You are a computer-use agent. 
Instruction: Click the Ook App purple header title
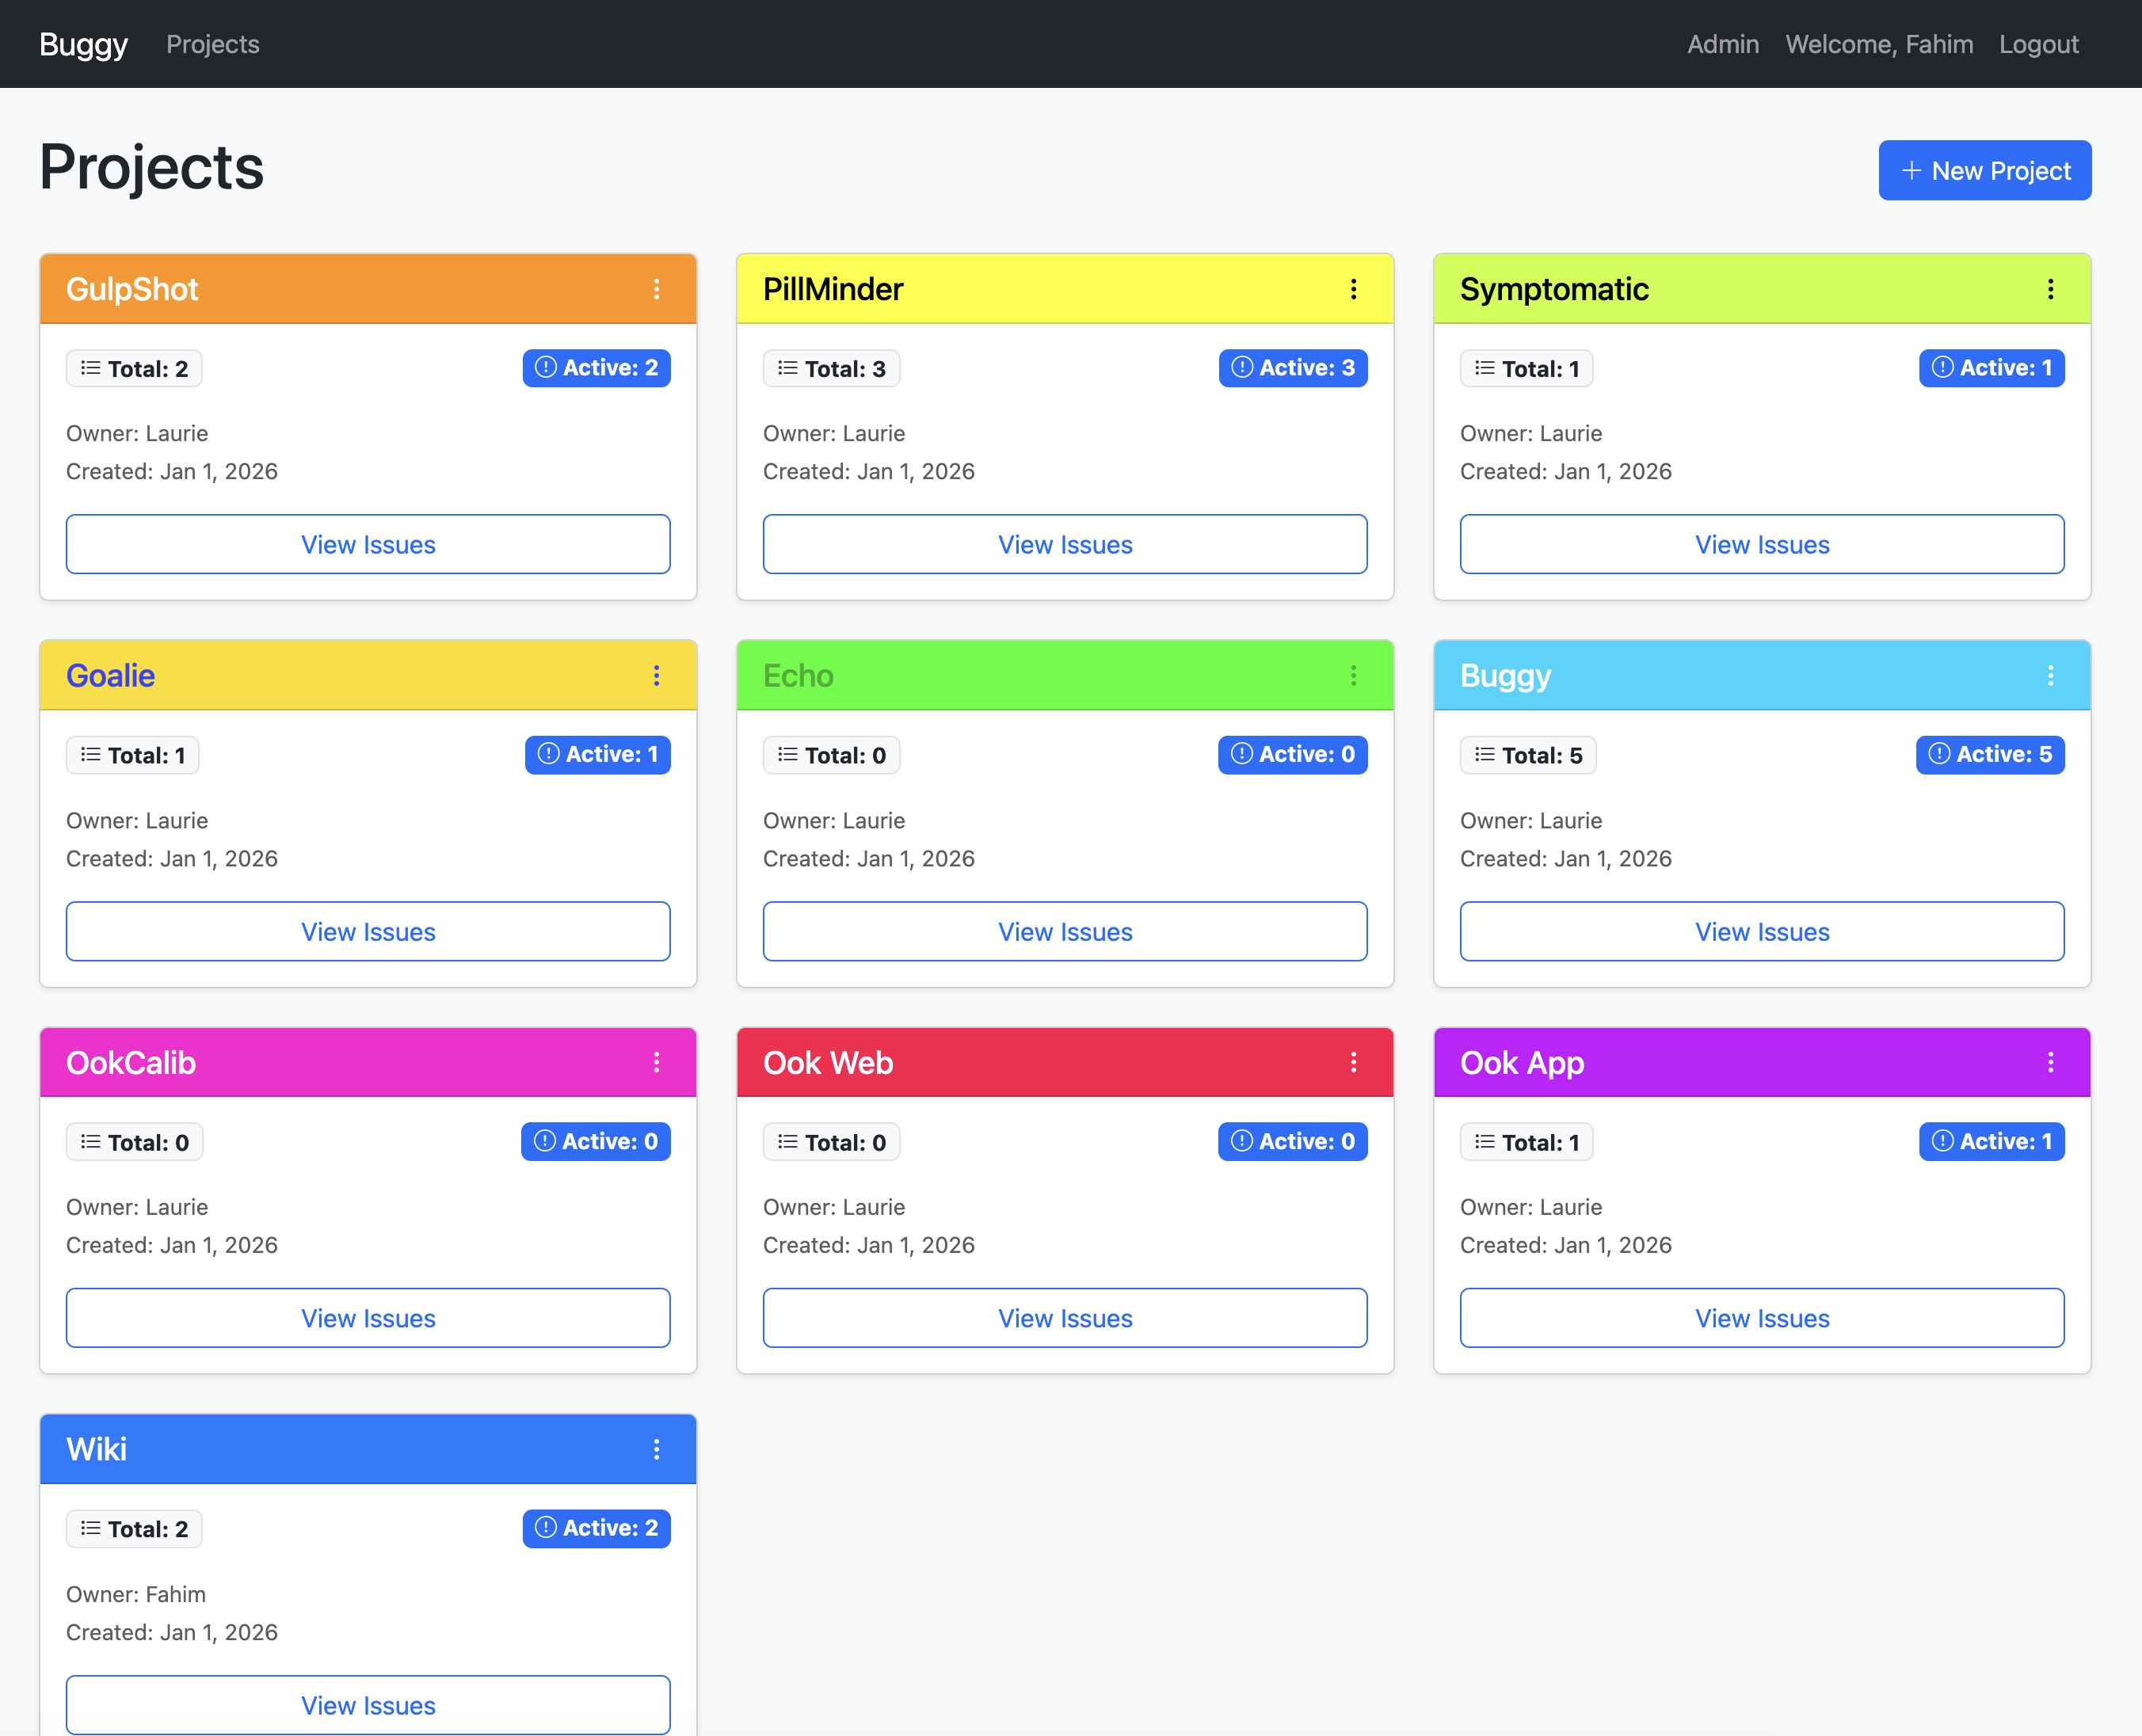click(1521, 1063)
